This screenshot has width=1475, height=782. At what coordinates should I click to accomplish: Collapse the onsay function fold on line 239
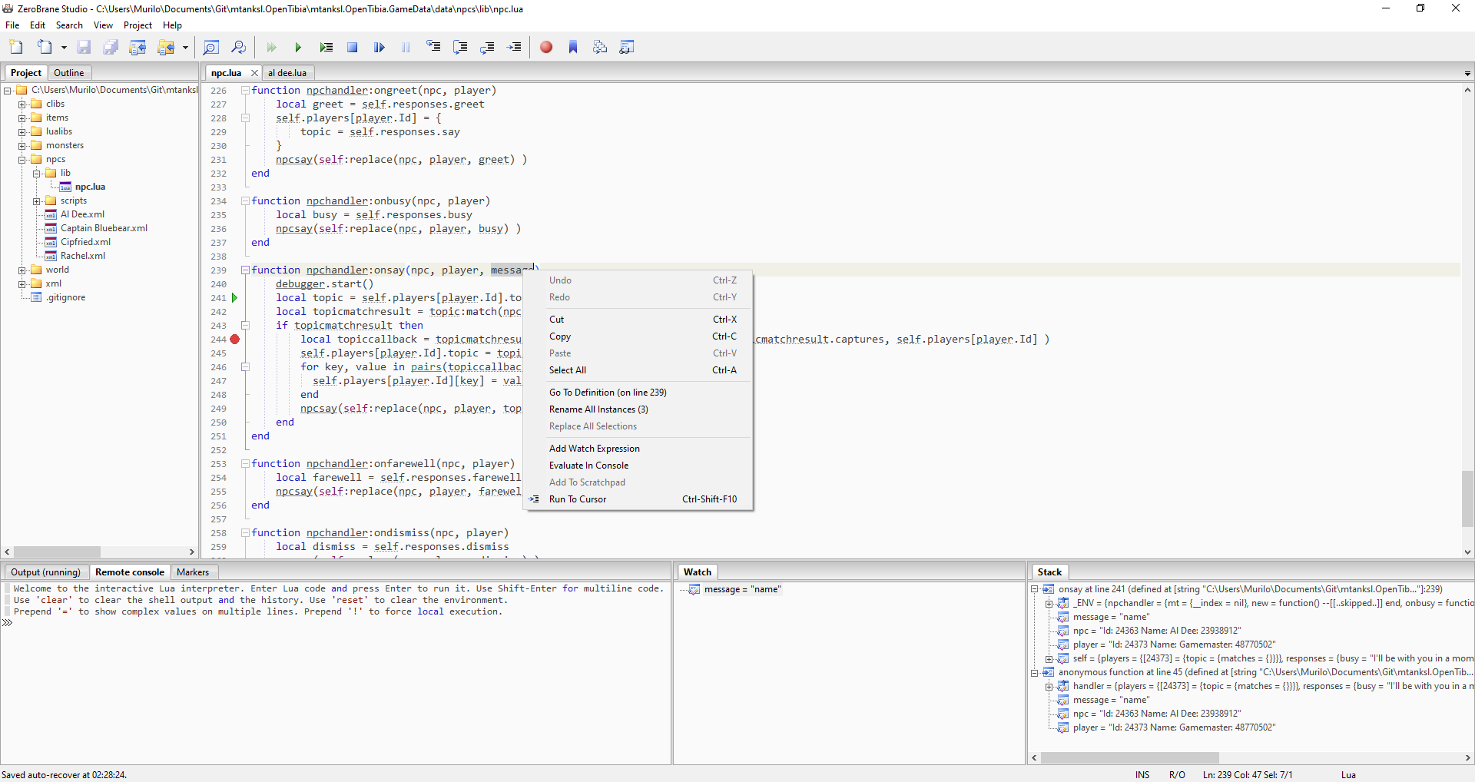tap(245, 270)
